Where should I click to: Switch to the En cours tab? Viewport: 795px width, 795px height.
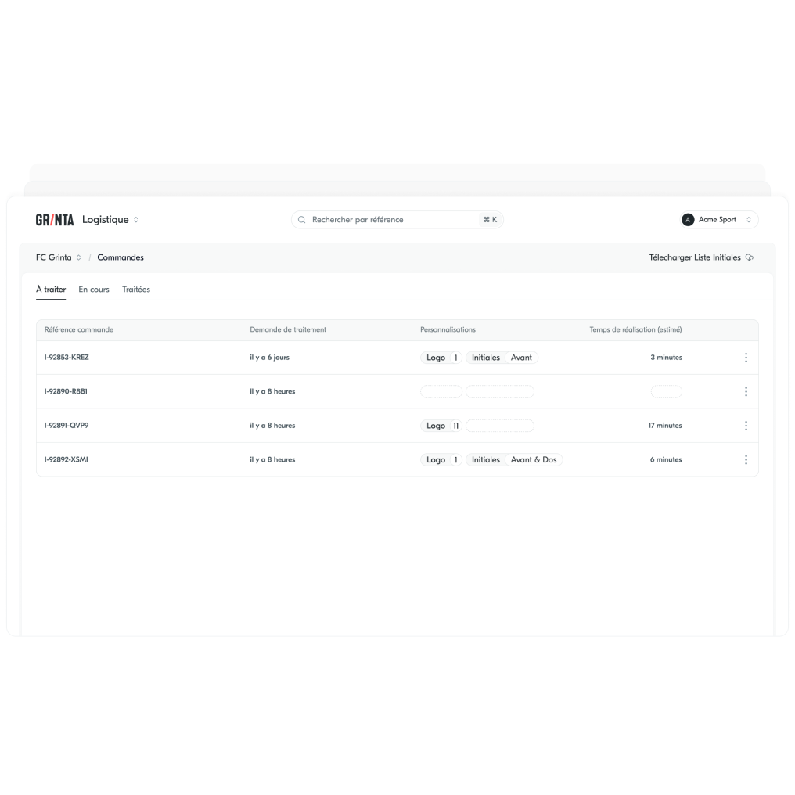(x=94, y=290)
